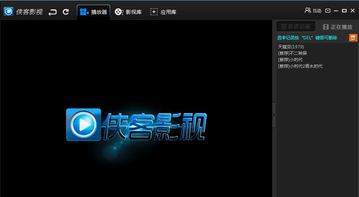Select history entry [推荐]不二神探
The height and width of the screenshot is (197, 359).
tap(292, 53)
